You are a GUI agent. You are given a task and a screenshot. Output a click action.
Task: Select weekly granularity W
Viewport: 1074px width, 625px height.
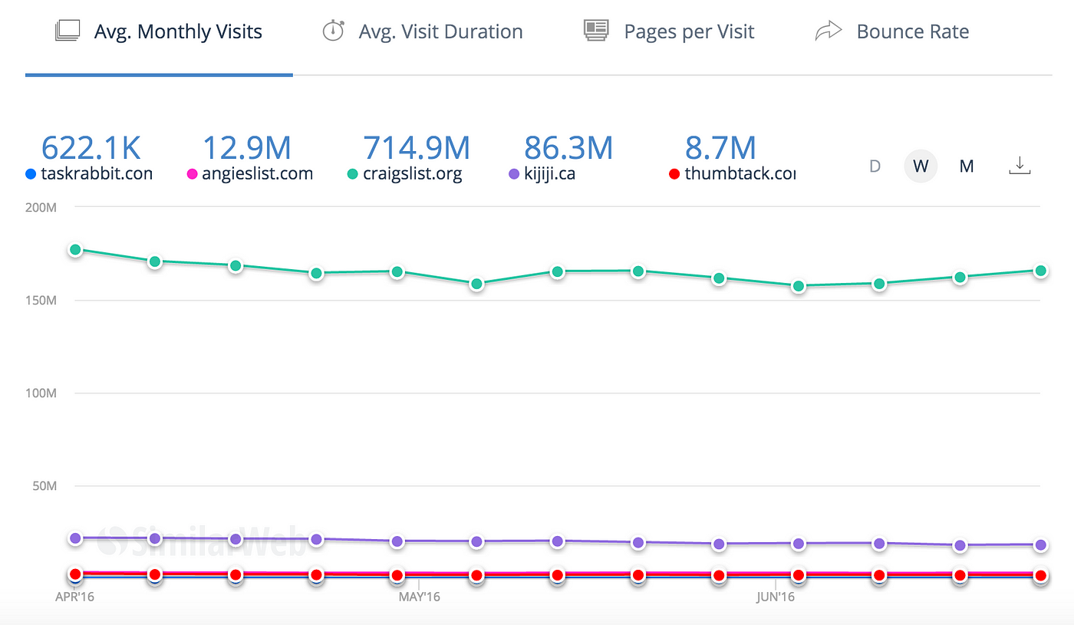[921, 166]
